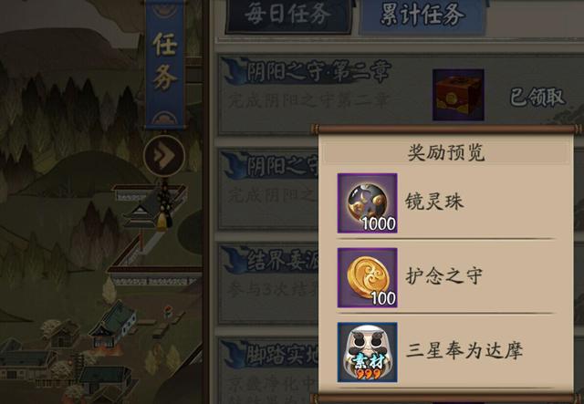Click the 护念之守 gold coin icon
This screenshot has width=584, height=404.
pos(367,278)
